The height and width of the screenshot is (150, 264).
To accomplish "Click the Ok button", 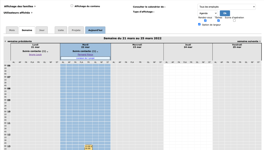I will [225, 13].
